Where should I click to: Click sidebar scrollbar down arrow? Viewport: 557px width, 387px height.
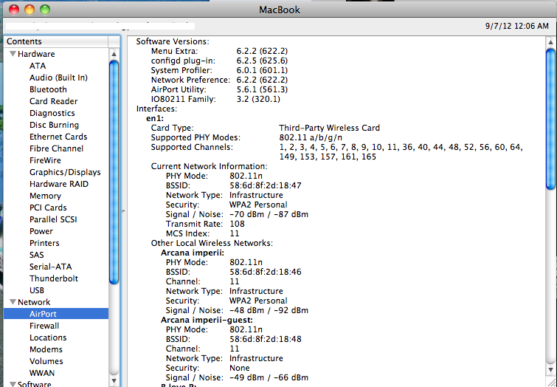(x=114, y=380)
